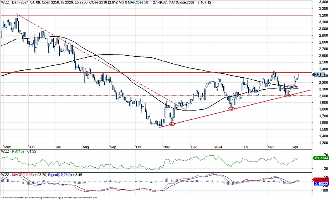Select the WIZZ - RSI(15) = 61.33 pane label
This screenshot has height=199, width=329.
(19, 151)
